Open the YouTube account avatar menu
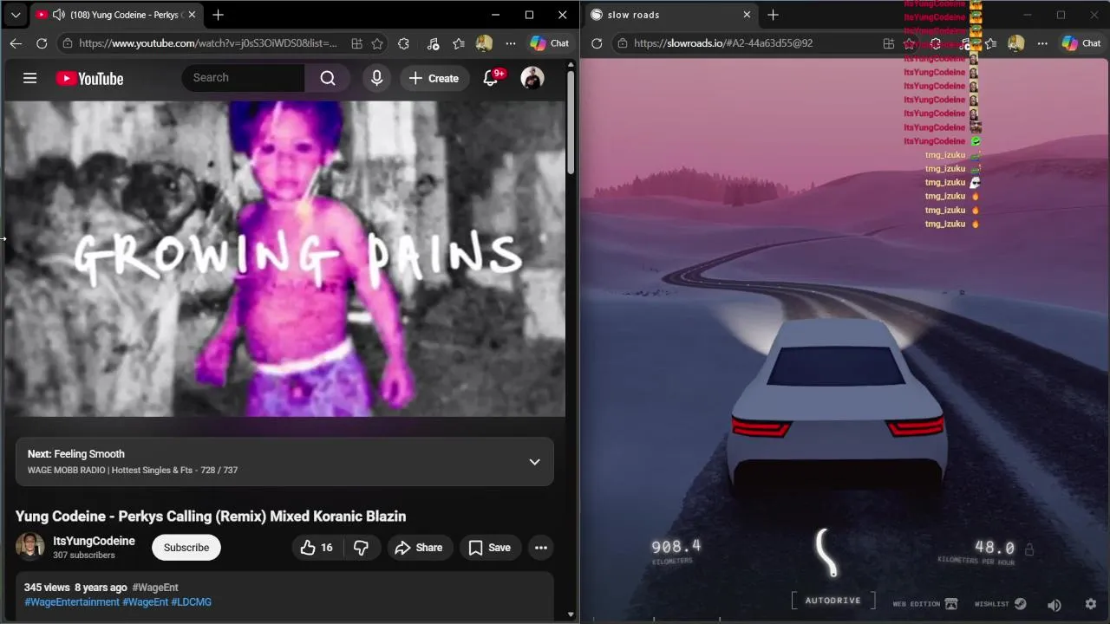The height and width of the screenshot is (624, 1110). click(x=532, y=78)
